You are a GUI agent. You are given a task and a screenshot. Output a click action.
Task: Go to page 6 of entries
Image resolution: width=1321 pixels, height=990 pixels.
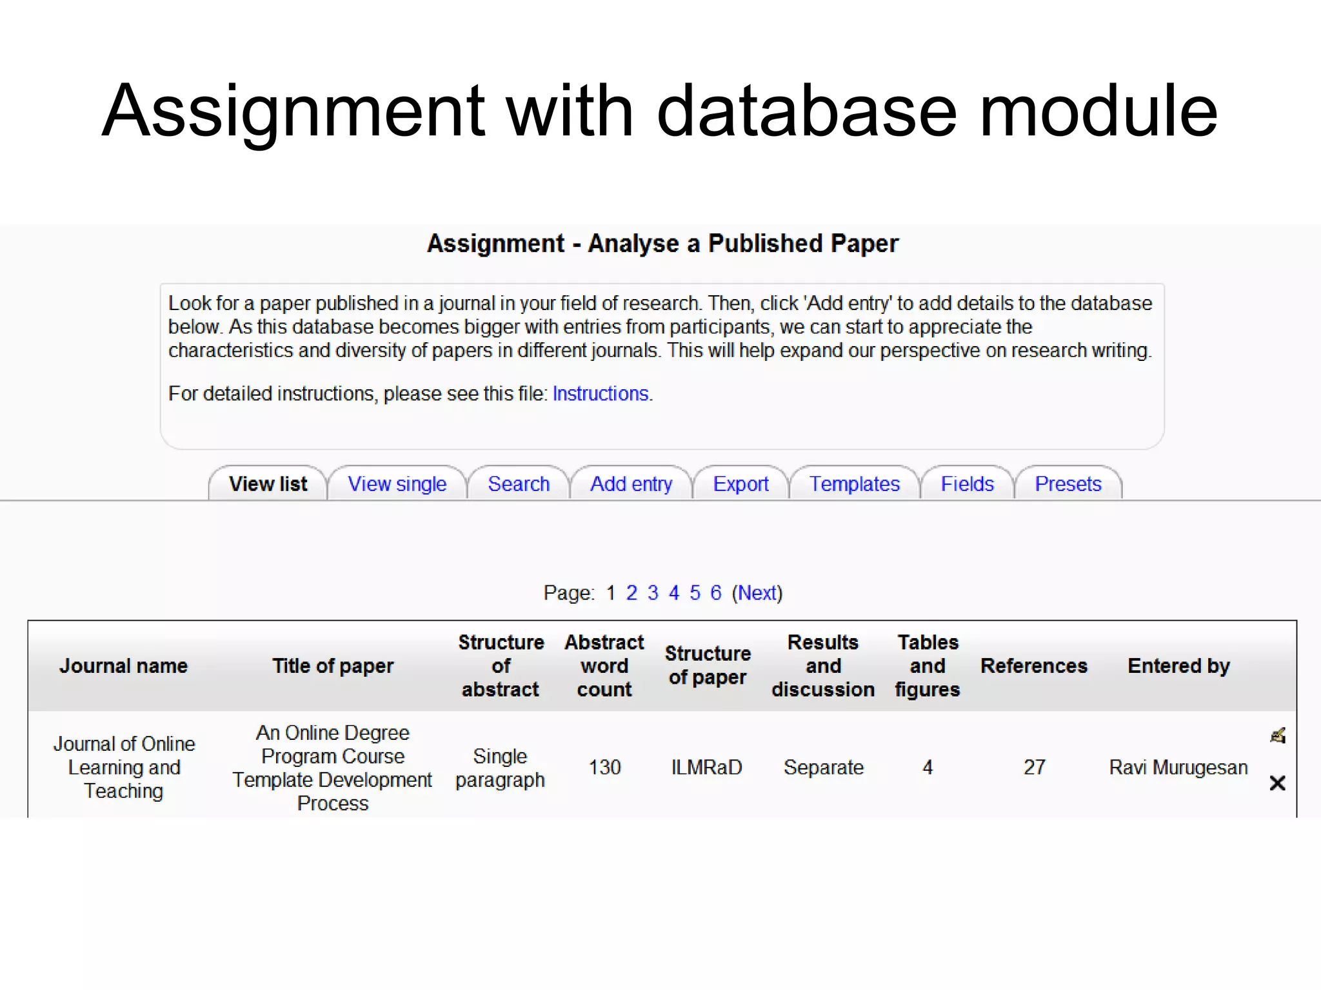pyautogui.click(x=716, y=592)
